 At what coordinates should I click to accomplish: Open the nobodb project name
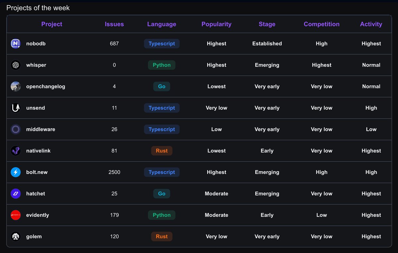tap(36, 44)
